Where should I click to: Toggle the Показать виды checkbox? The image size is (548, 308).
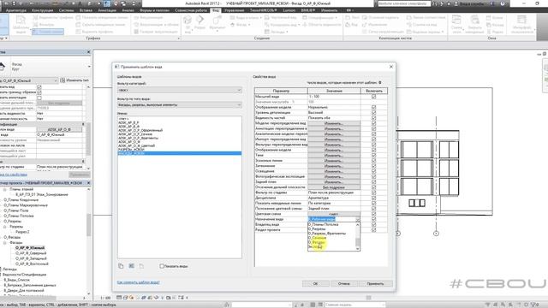162,266
